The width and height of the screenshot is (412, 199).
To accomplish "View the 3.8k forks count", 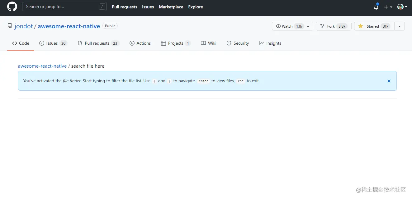I will [x=342, y=26].
